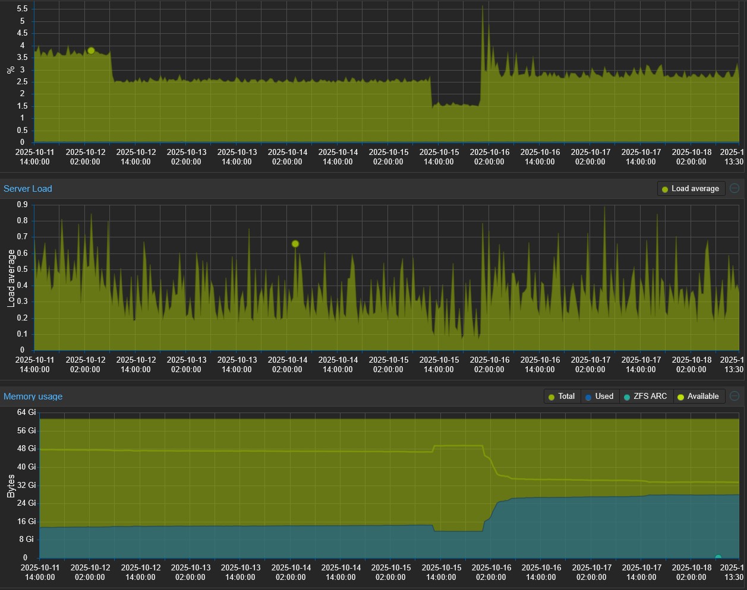The width and height of the screenshot is (747, 590).
Task: Click the highlighted point on the Server Load graph
Action: click(295, 243)
